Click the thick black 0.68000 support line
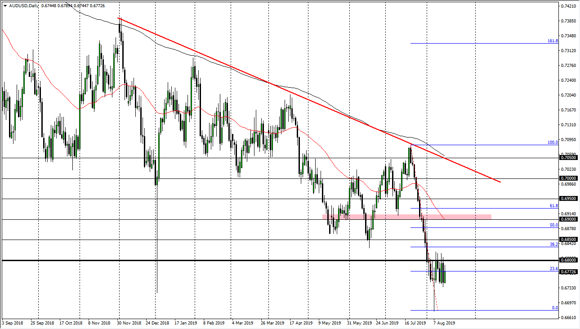The width and height of the screenshot is (580, 329). pos(225,260)
